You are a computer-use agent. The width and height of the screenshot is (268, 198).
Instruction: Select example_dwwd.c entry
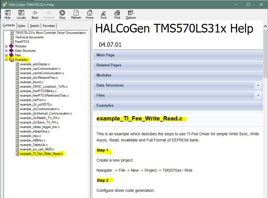click(x=32, y=82)
